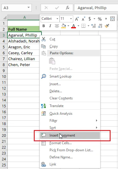Select row 1 header
Screen dimensions: 118x169
coord(4,23)
